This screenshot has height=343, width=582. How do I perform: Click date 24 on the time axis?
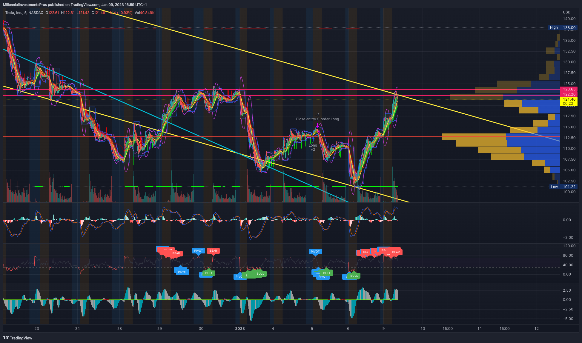pyautogui.click(x=77, y=329)
